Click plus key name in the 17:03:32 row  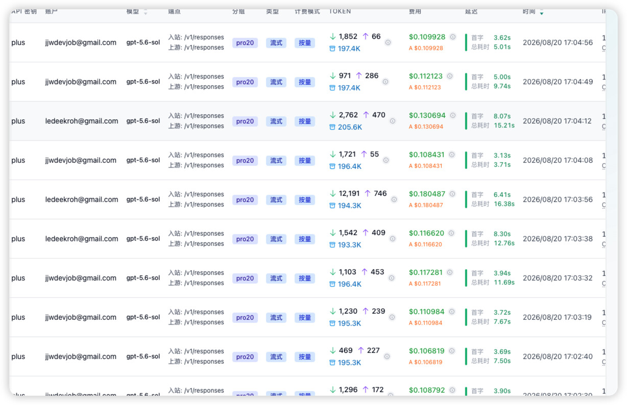click(18, 278)
